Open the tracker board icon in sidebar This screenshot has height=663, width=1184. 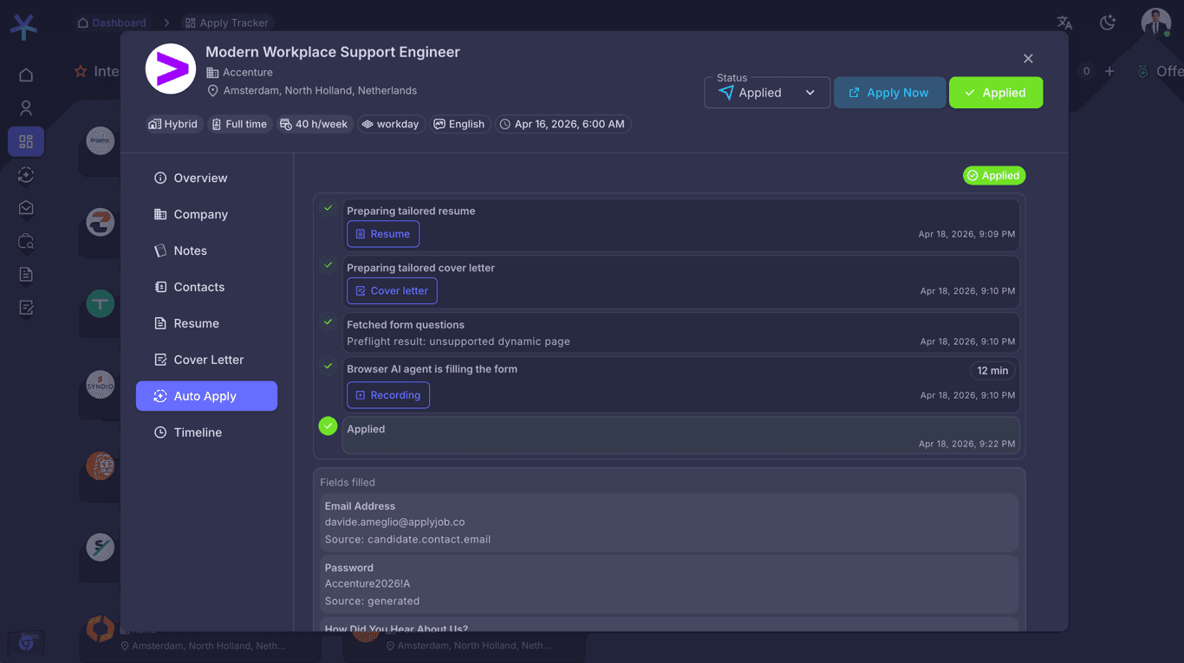(x=26, y=141)
